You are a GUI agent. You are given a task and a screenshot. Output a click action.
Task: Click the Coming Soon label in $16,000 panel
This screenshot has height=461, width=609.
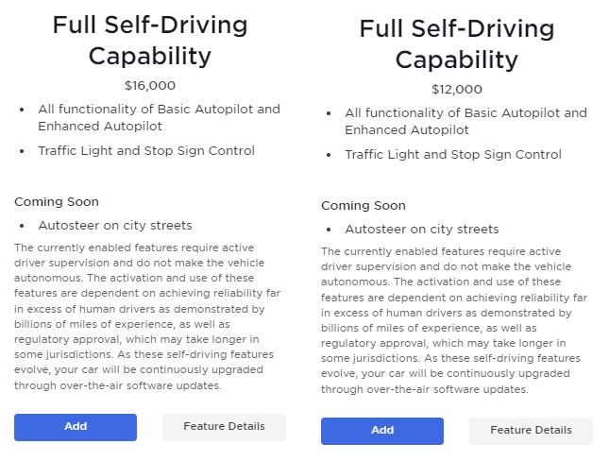57,201
